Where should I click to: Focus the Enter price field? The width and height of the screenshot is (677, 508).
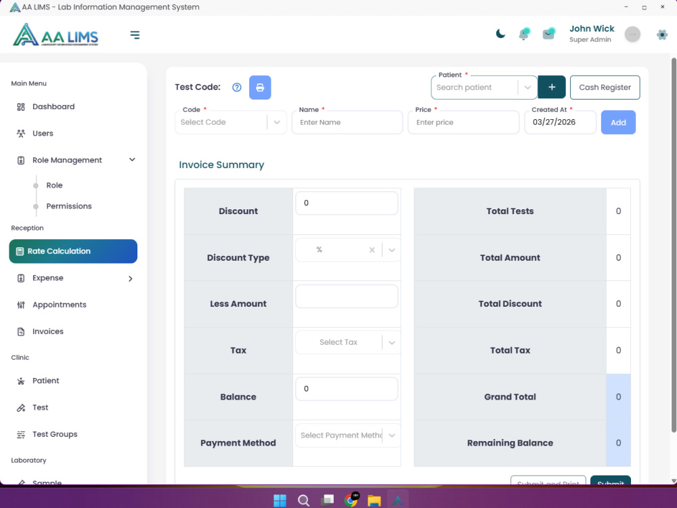(x=463, y=122)
